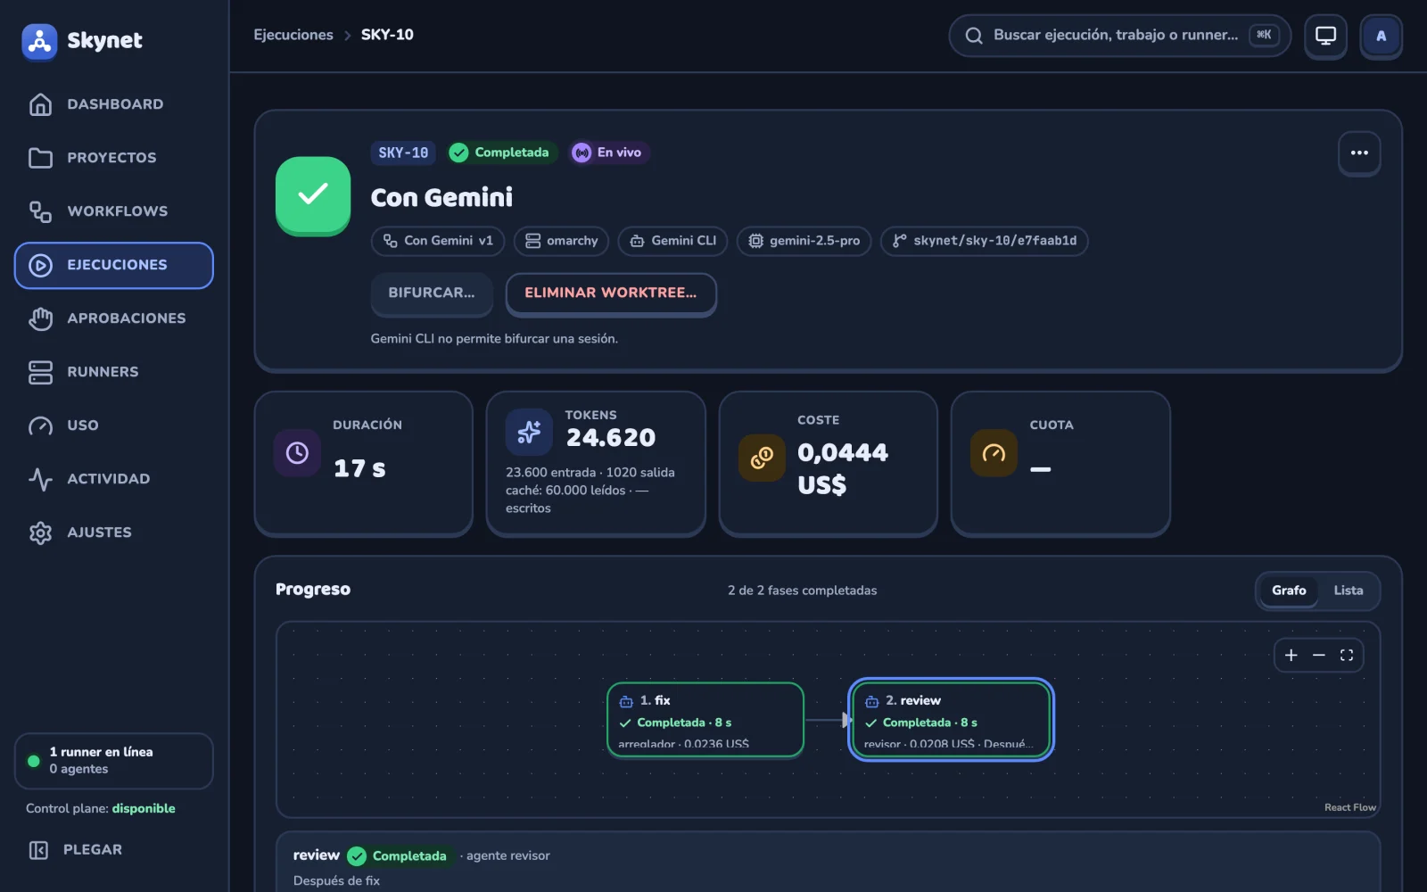Fit graph to view icon
The height and width of the screenshot is (892, 1427).
pyautogui.click(x=1347, y=656)
